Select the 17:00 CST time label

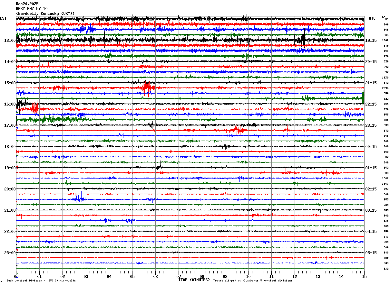[10, 125]
